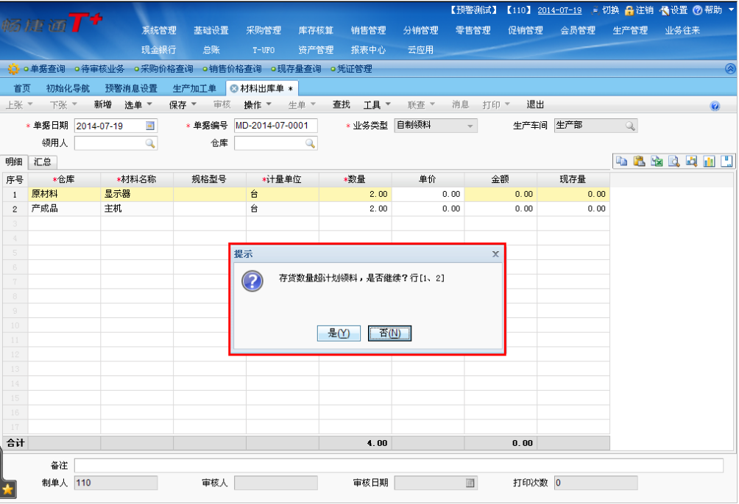
Task: Expand the 生单 toolbar dropdown
Action: coord(313,104)
